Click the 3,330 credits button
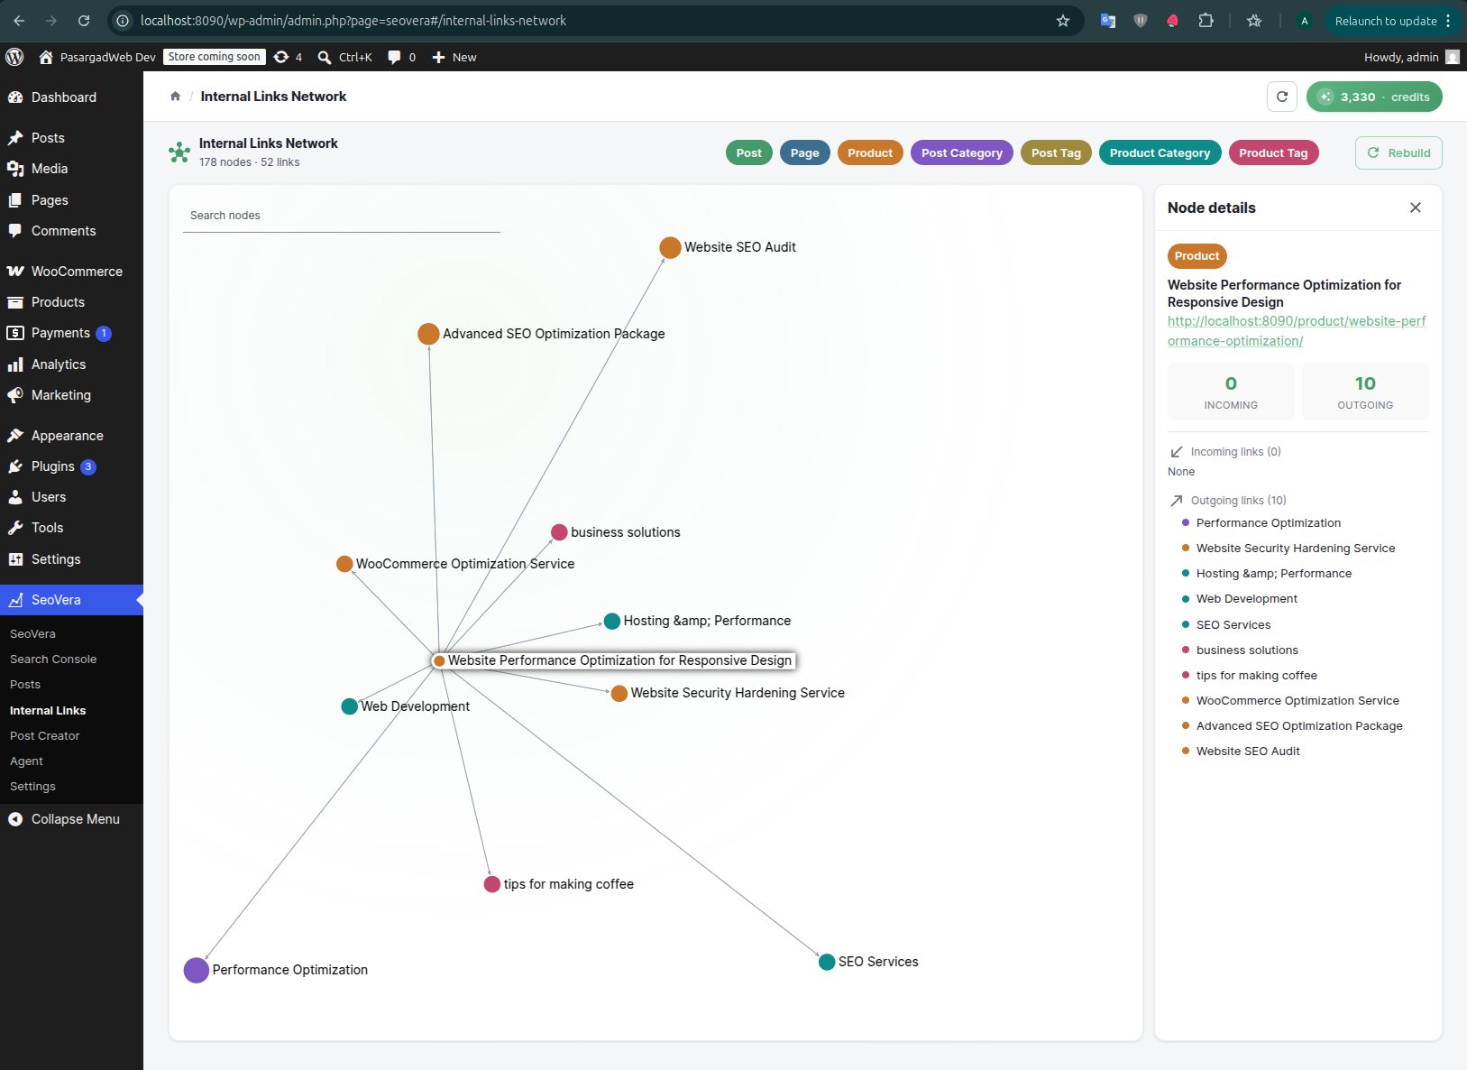This screenshot has height=1070, width=1467. (x=1374, y=97)
